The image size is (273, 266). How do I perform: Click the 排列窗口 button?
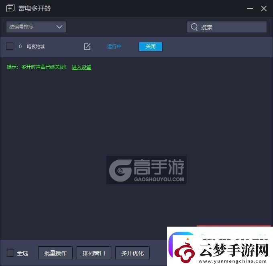coord(94,253)
